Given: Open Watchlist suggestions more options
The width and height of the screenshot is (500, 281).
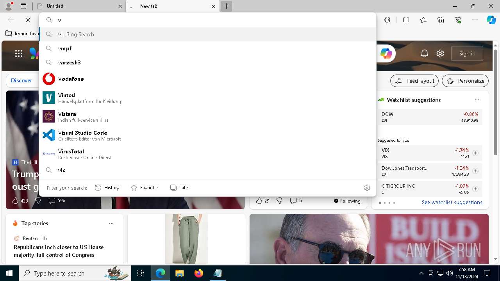Looking at the screenshot, I should pos(477,100).
